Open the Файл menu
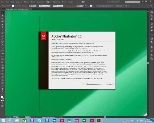This screenshot has width=154, height=123. (7, 2)
